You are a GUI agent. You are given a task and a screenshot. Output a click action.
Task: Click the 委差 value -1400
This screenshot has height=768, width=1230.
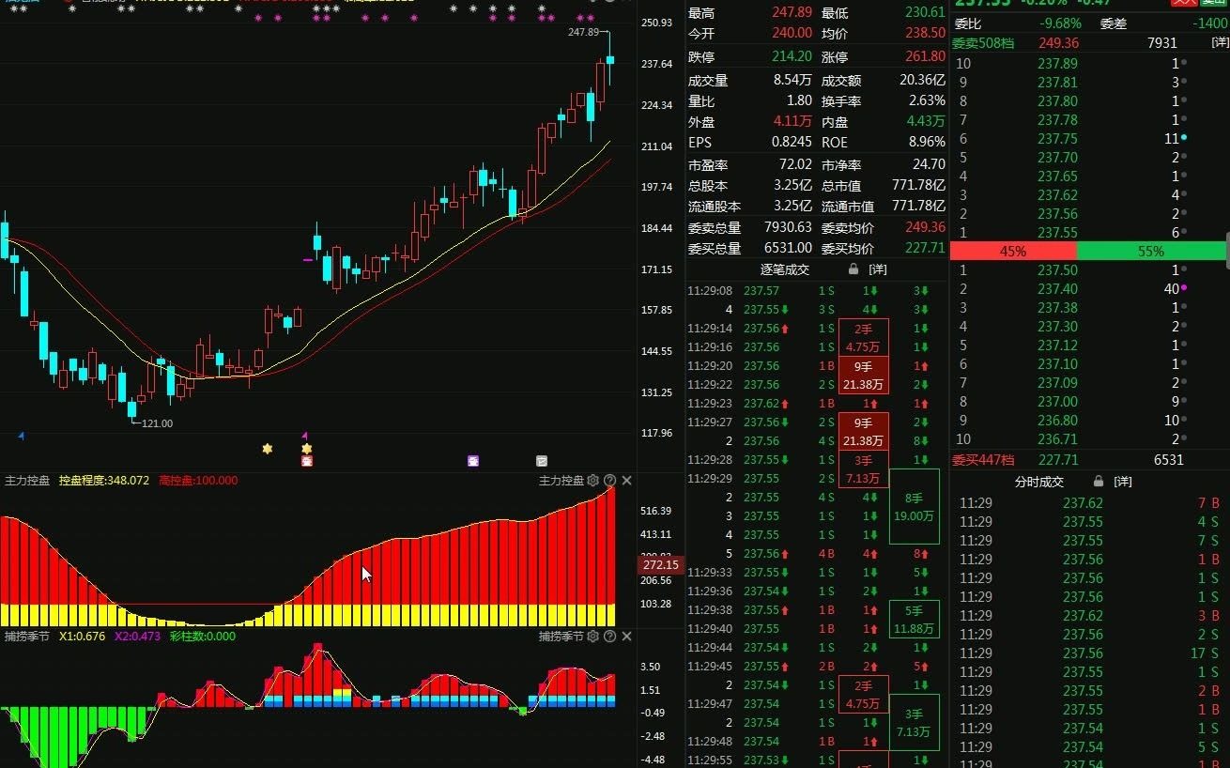pos(1208,23)
